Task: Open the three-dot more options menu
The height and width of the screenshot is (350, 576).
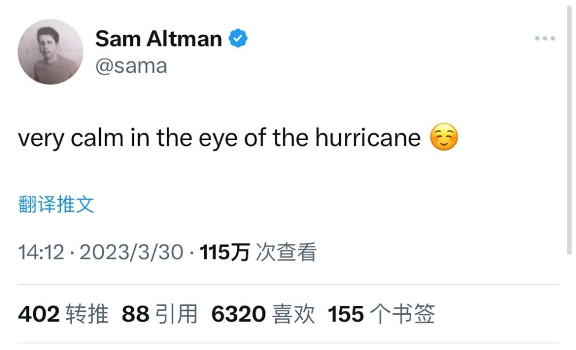Action: click(x=545, y=38)
